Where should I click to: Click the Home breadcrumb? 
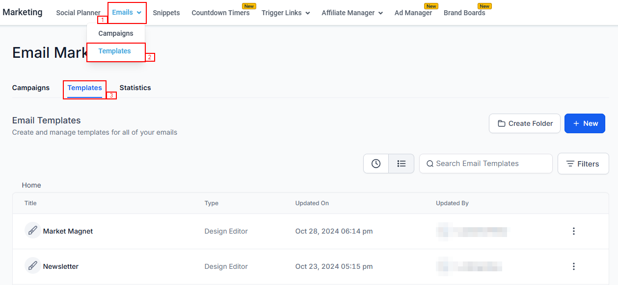click(31, 185)
